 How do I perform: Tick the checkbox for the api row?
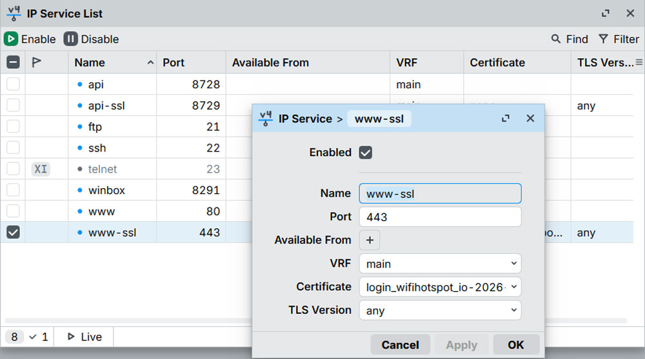13,84
